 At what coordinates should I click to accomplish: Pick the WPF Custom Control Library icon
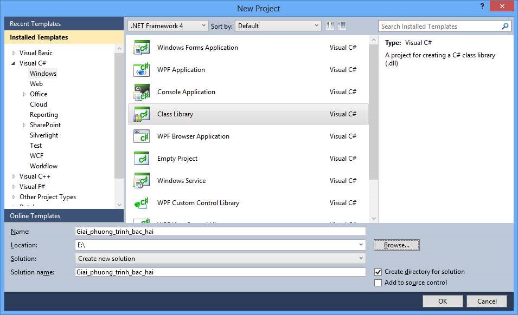click(142, 203)
